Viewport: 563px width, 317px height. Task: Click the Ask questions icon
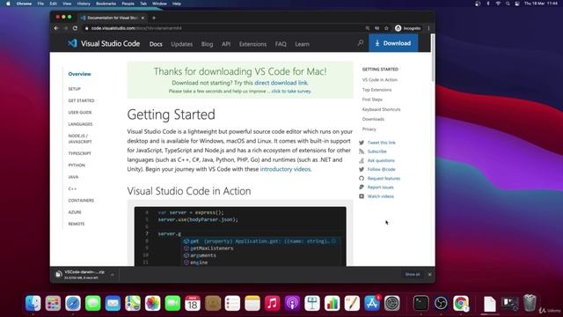point(362,160)
